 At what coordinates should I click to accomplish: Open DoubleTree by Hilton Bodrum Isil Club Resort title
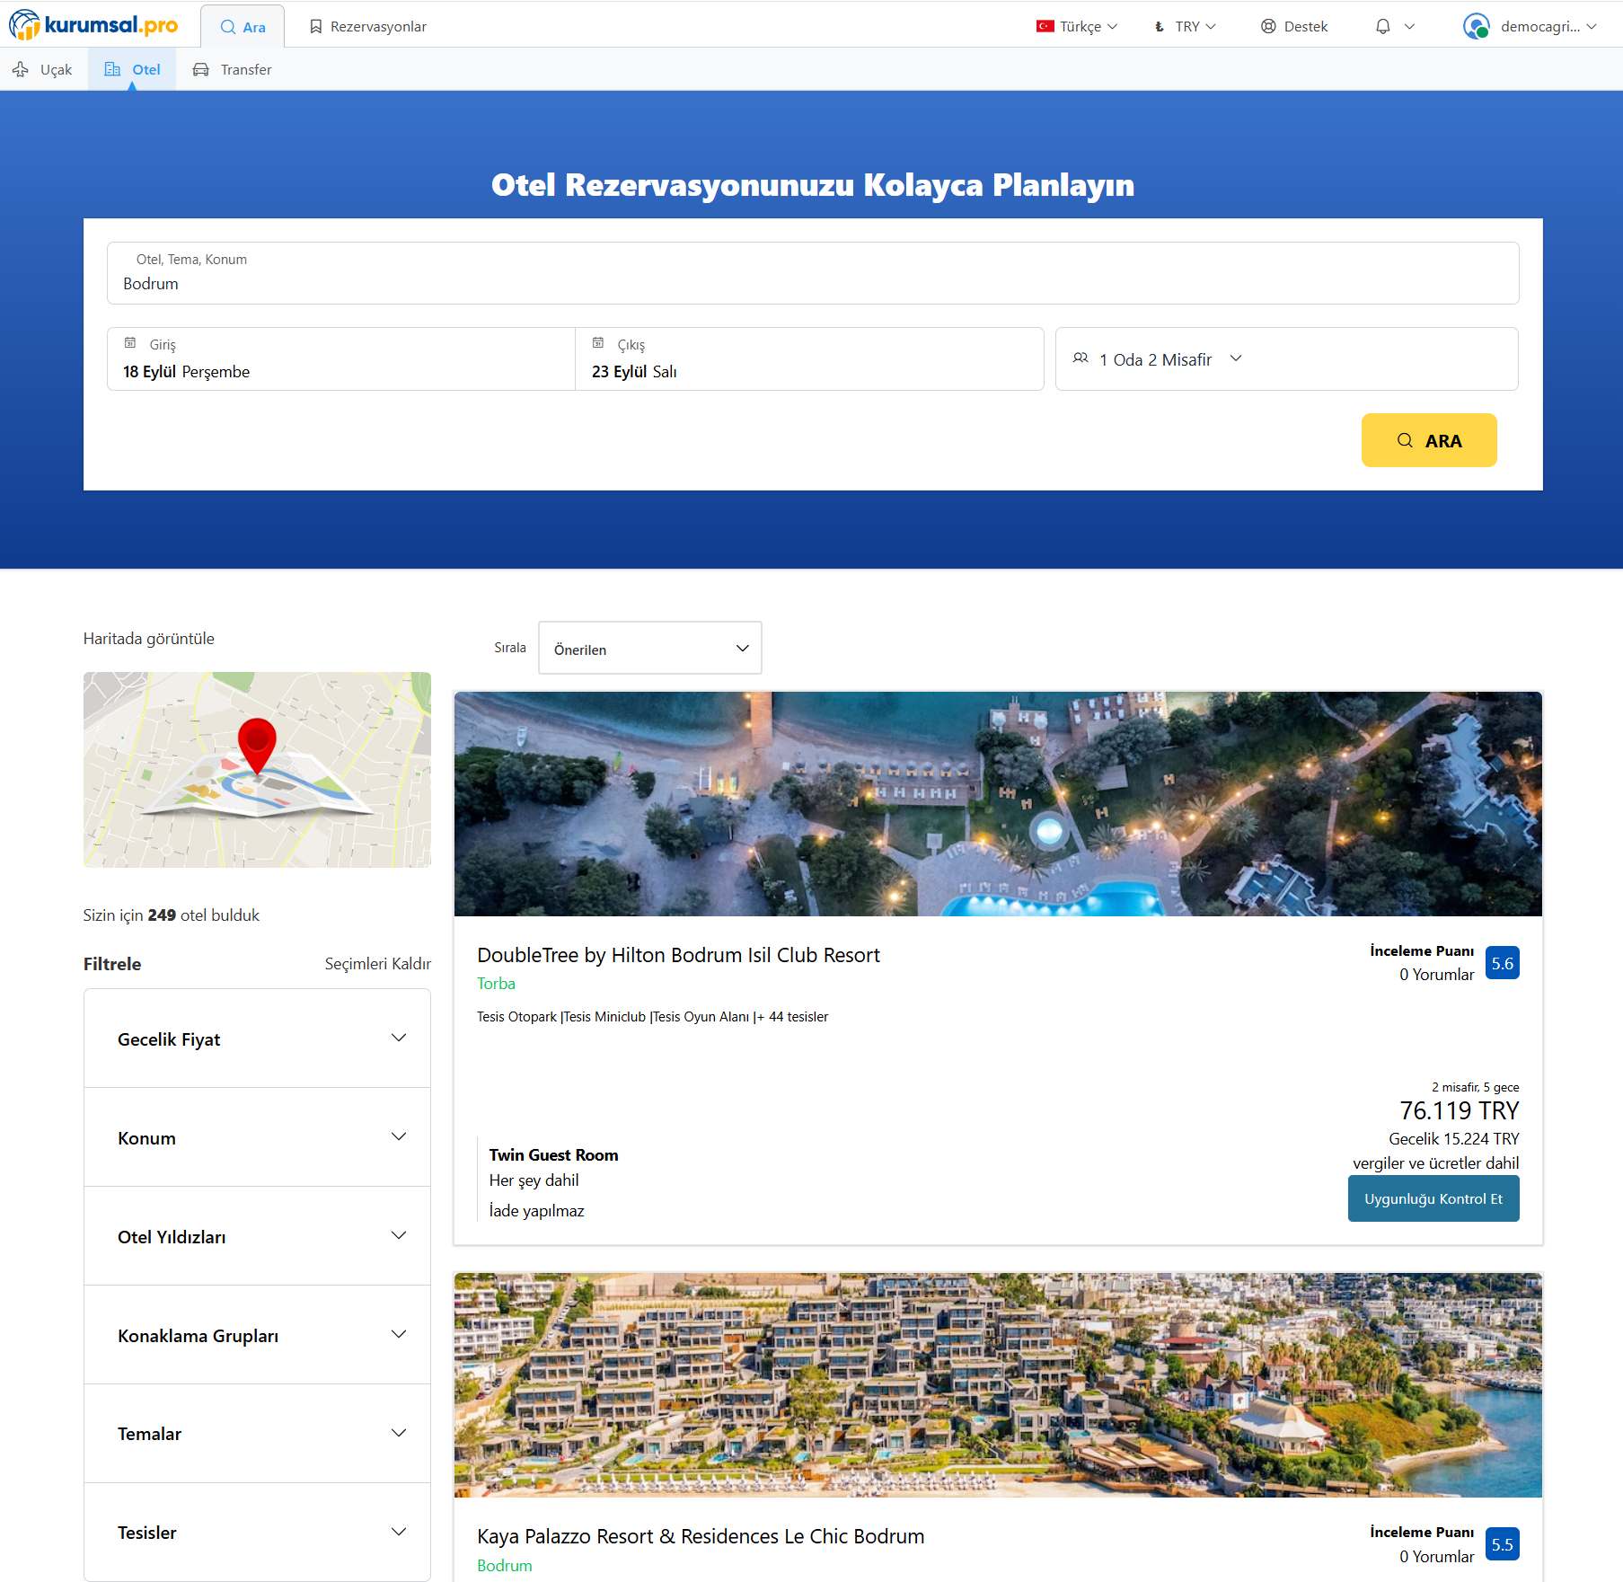click(x=678, y=955)
